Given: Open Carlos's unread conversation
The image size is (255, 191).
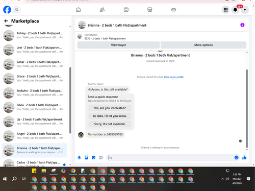Looking at the screenshot, I should point(34,162).
